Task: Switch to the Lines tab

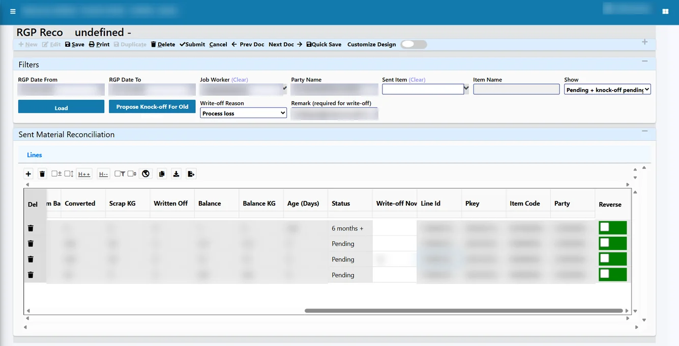Action: point(35,155)
